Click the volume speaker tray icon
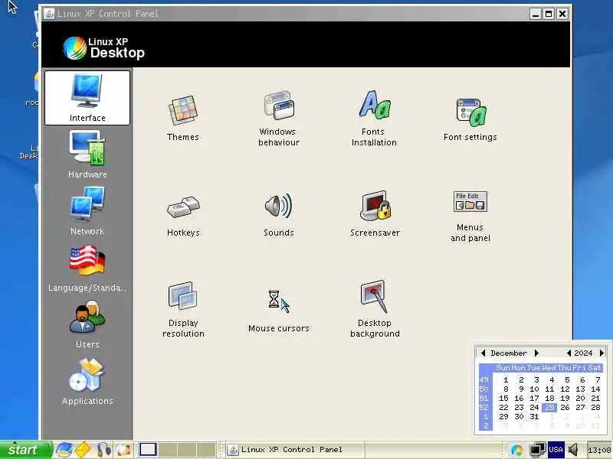The image size is (613, 459). [x=573, y=450]
